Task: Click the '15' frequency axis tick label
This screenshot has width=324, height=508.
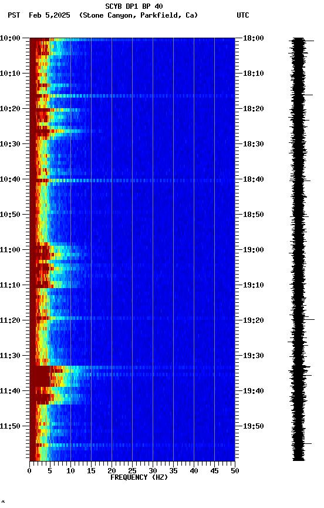Action: point(91,471)
